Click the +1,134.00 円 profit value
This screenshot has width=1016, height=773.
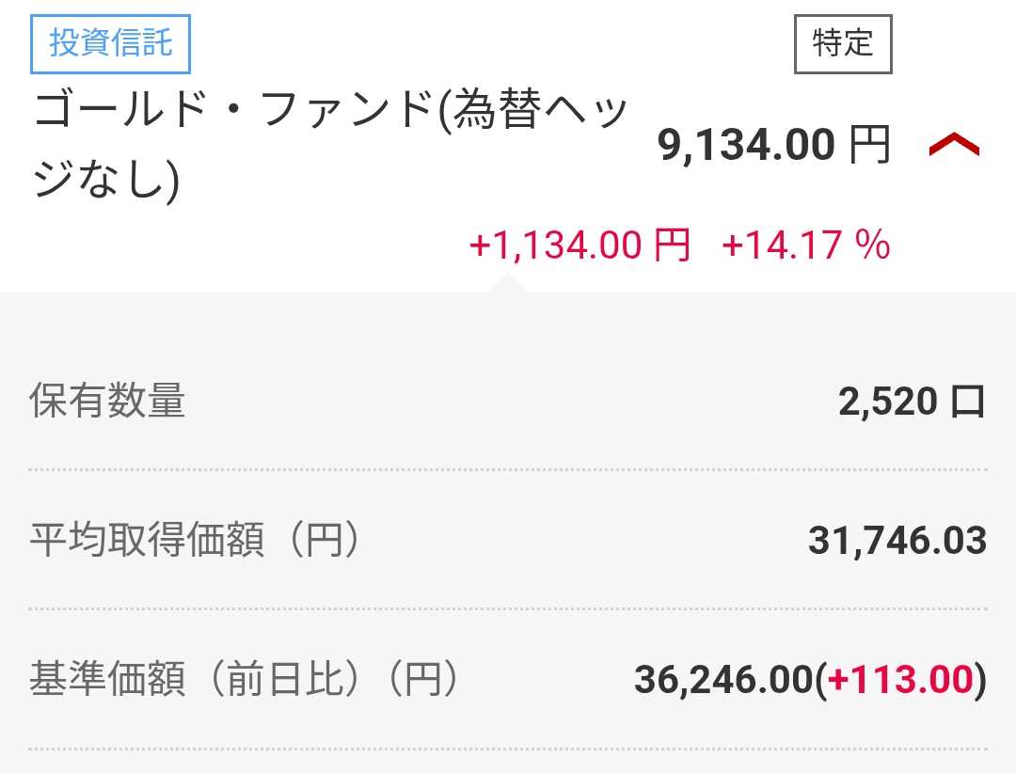coord(579,246)
